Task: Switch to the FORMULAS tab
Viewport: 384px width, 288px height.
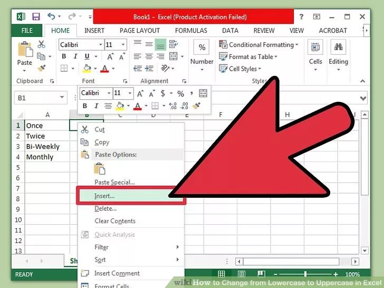Action: coord(191,31)
